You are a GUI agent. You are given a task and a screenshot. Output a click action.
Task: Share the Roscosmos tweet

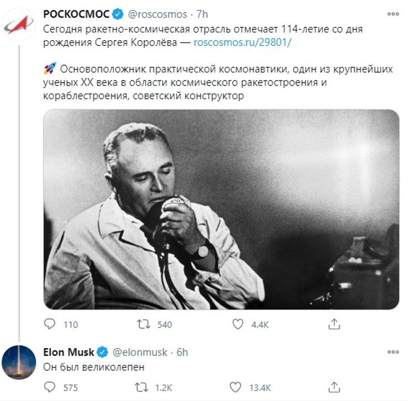point(334,324)
